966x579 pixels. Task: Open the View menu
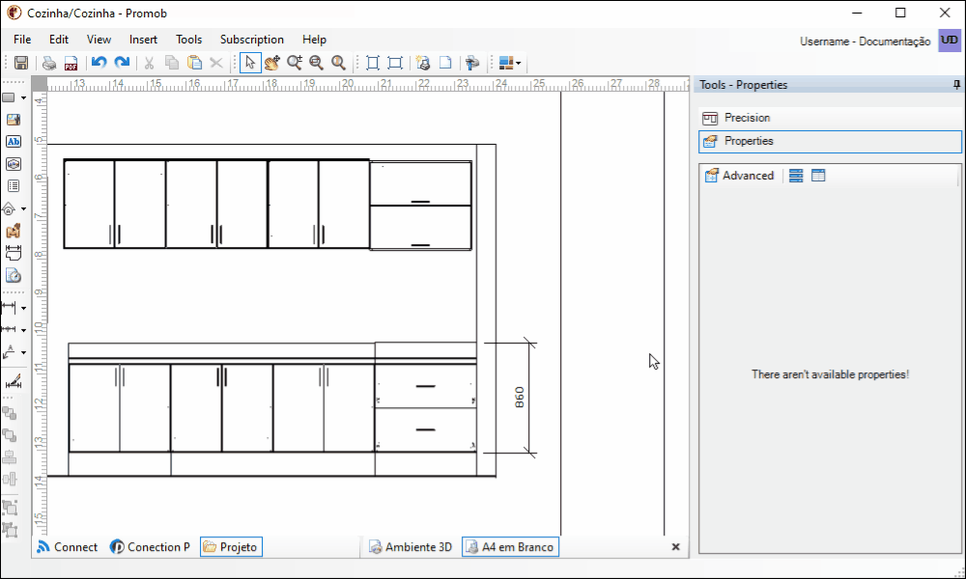[99, 40]
